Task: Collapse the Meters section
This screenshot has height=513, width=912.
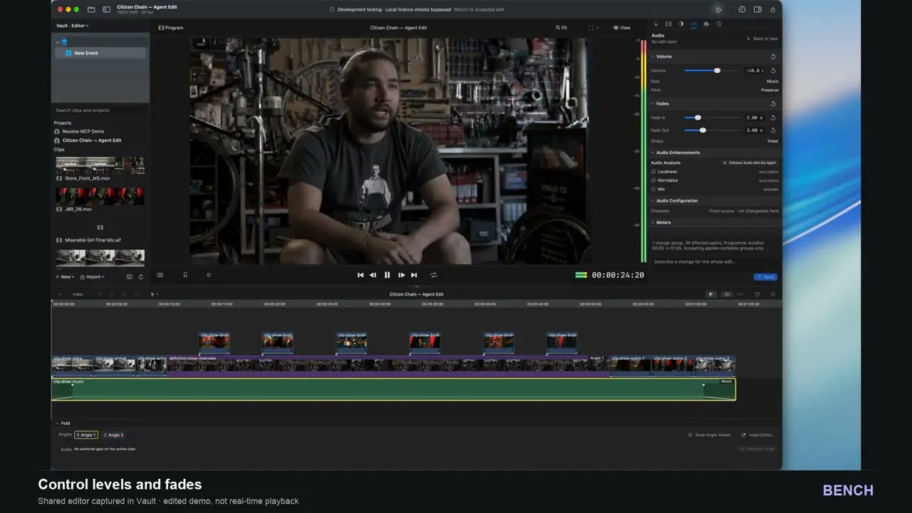Action: coord(653,222)
